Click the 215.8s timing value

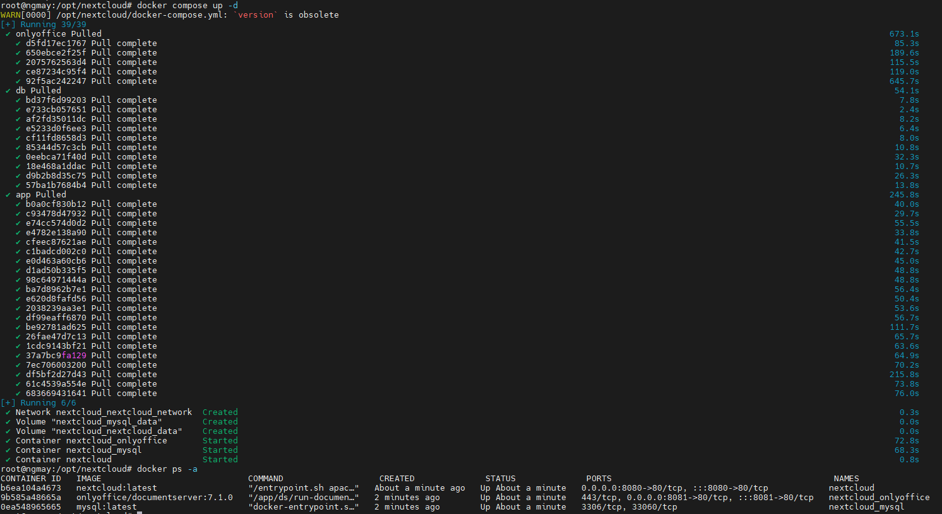[x=904, y=374]
